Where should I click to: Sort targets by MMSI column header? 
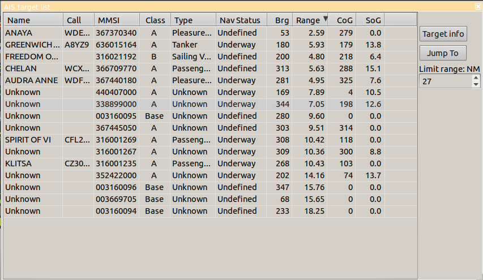[117, 20]
